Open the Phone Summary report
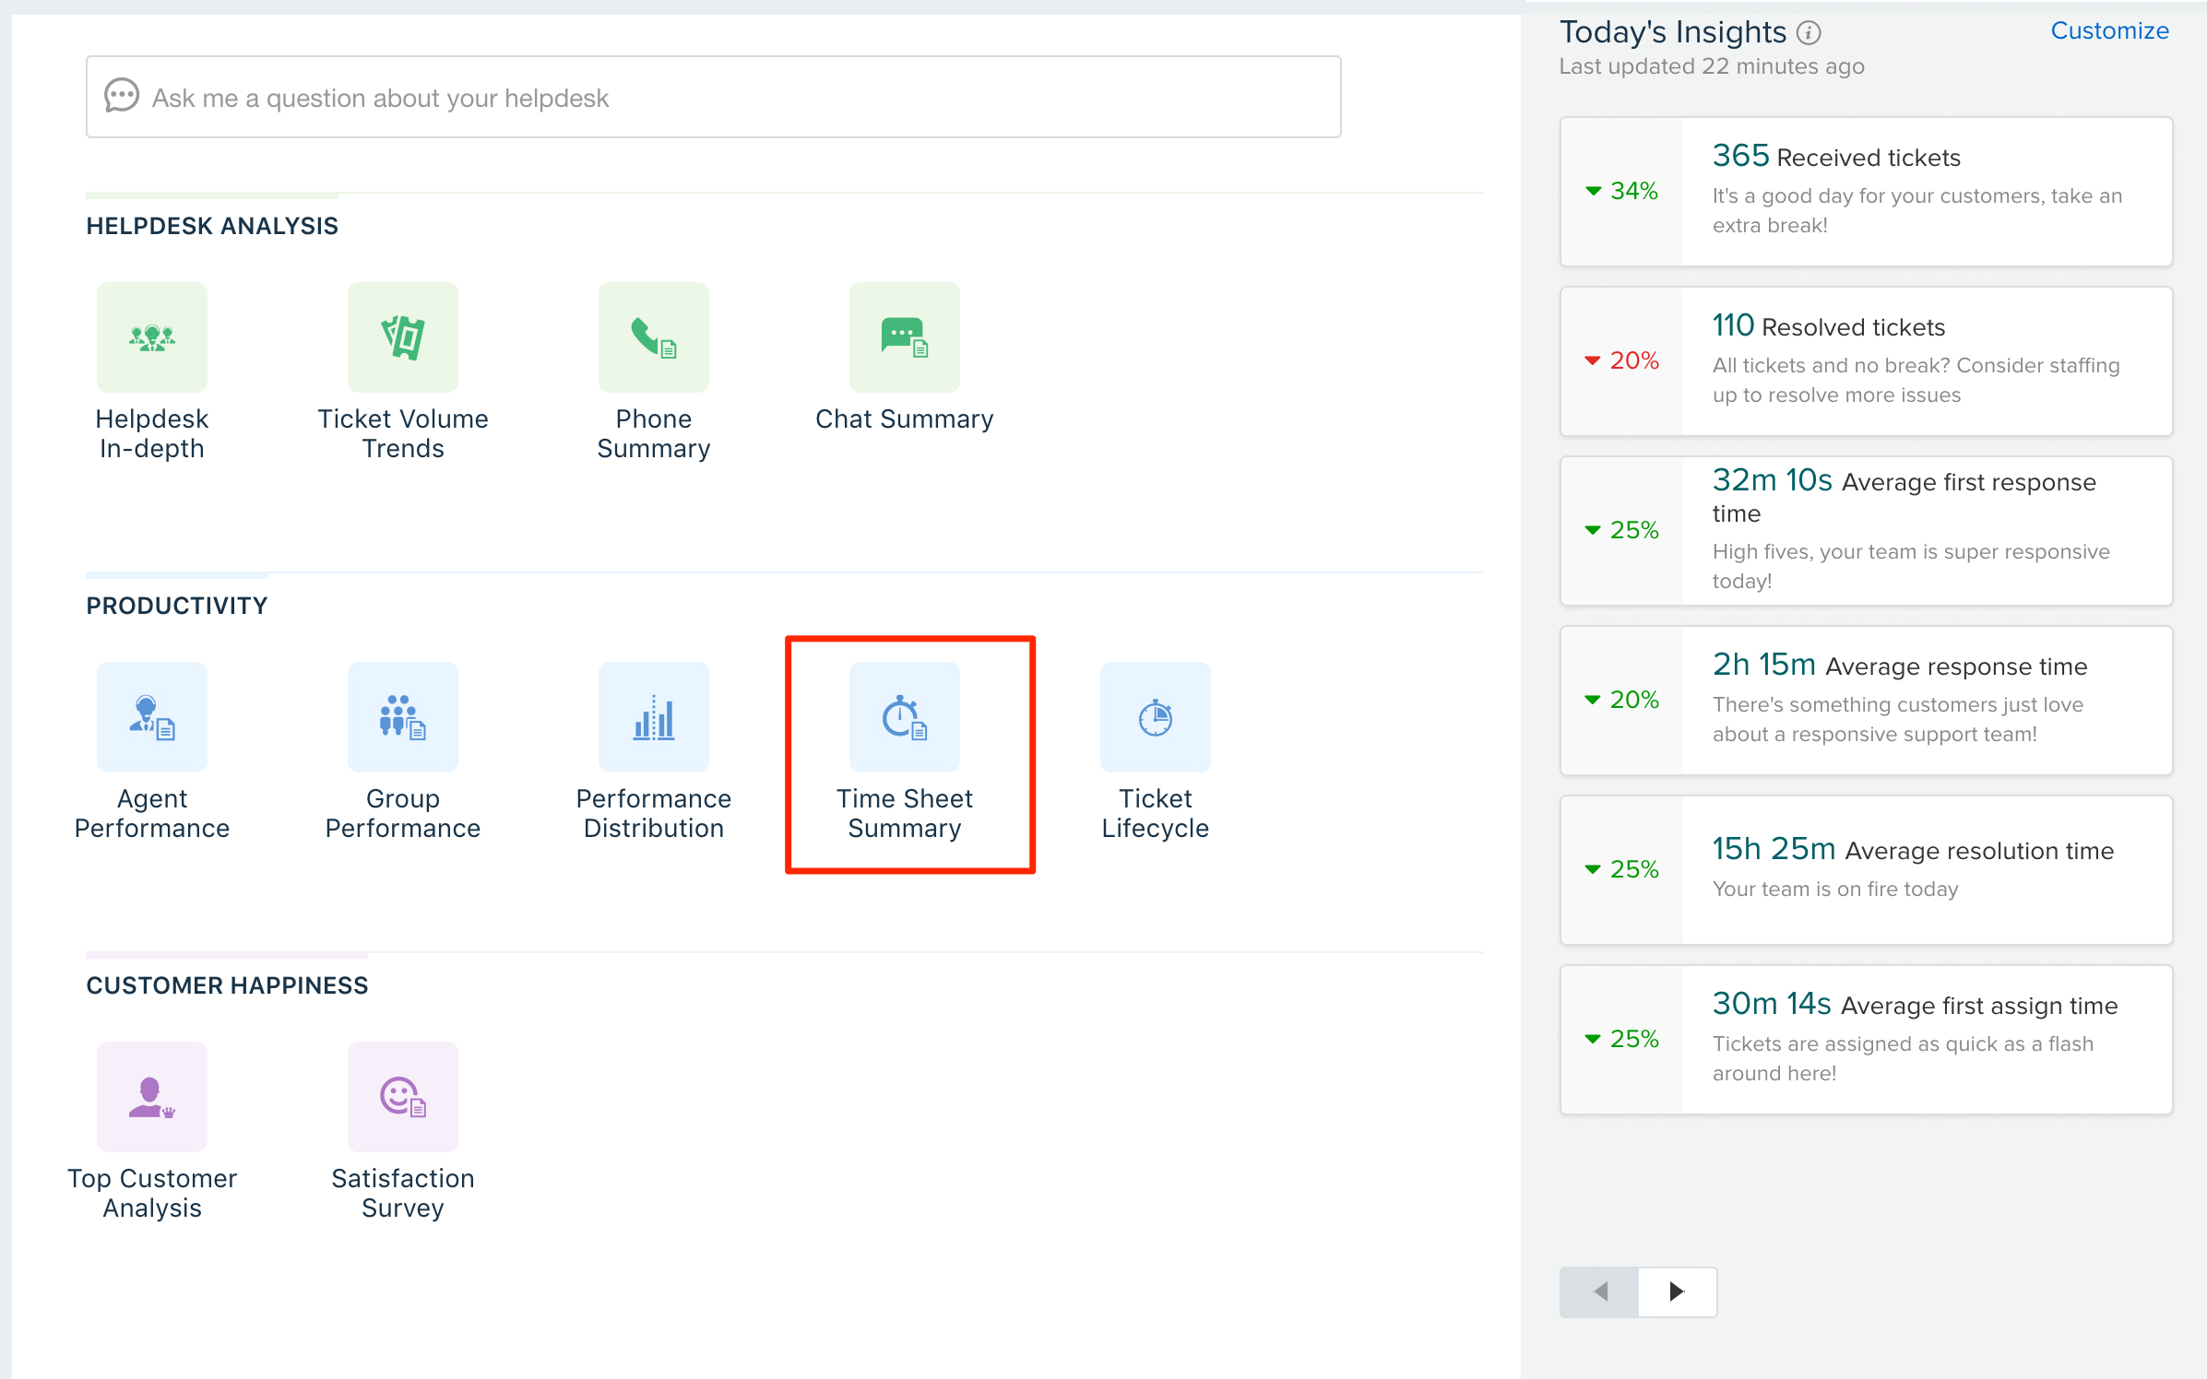 tap(654, 337)
